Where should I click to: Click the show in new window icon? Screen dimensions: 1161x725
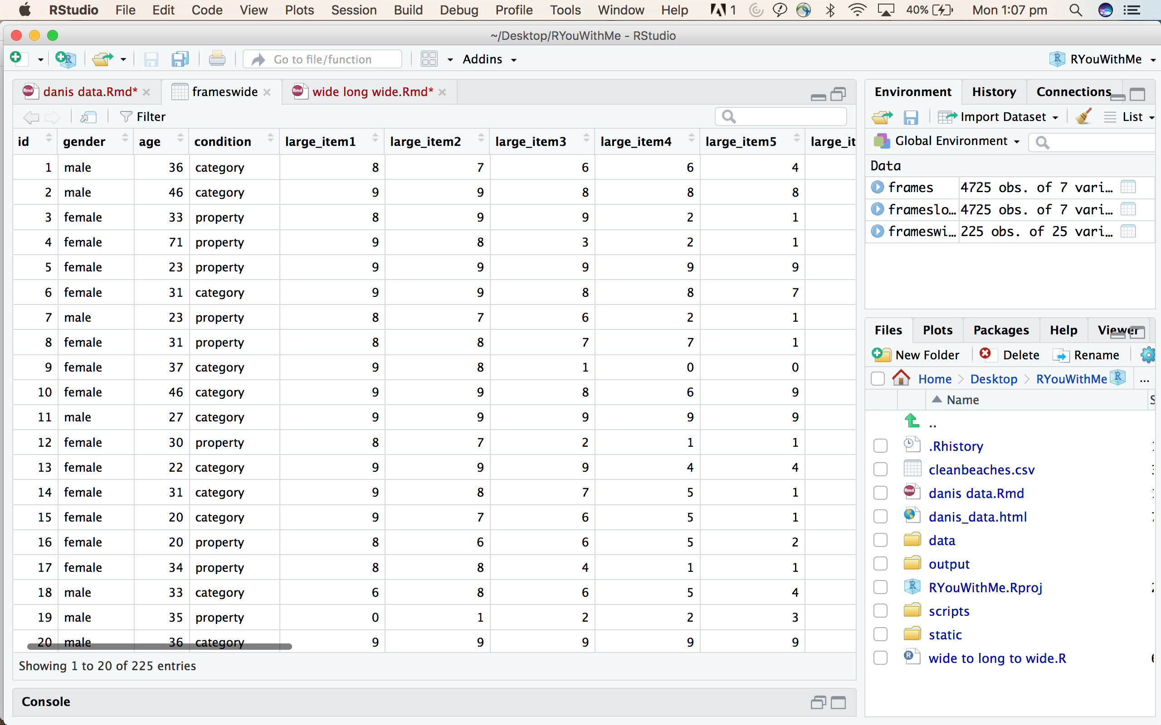88,116
